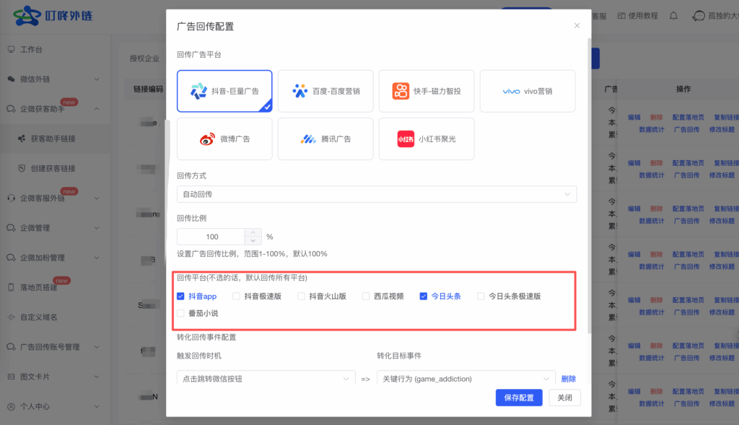Open the notification bell icon

(x=673, y=15)
